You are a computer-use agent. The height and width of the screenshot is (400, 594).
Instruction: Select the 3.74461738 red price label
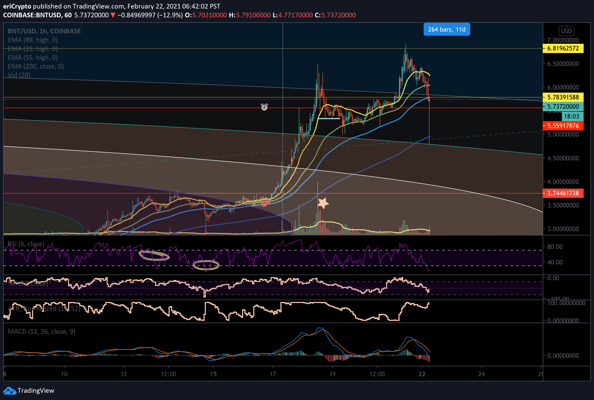[563, 193]
